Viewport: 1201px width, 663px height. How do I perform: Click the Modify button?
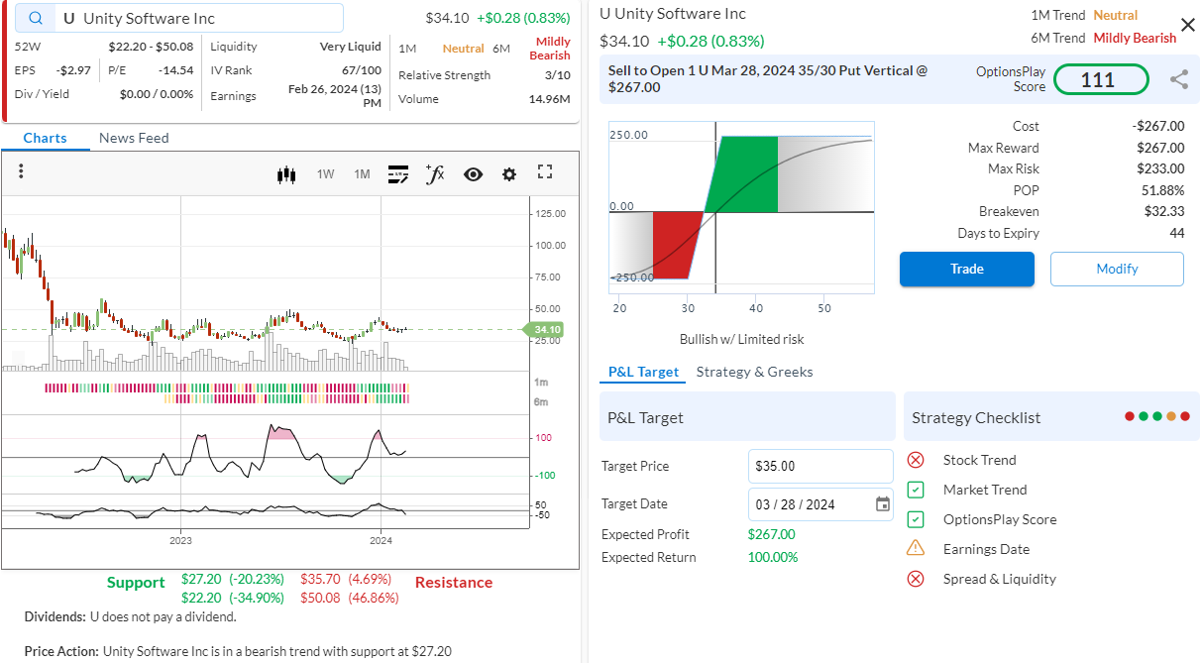tap(1117, 269)
